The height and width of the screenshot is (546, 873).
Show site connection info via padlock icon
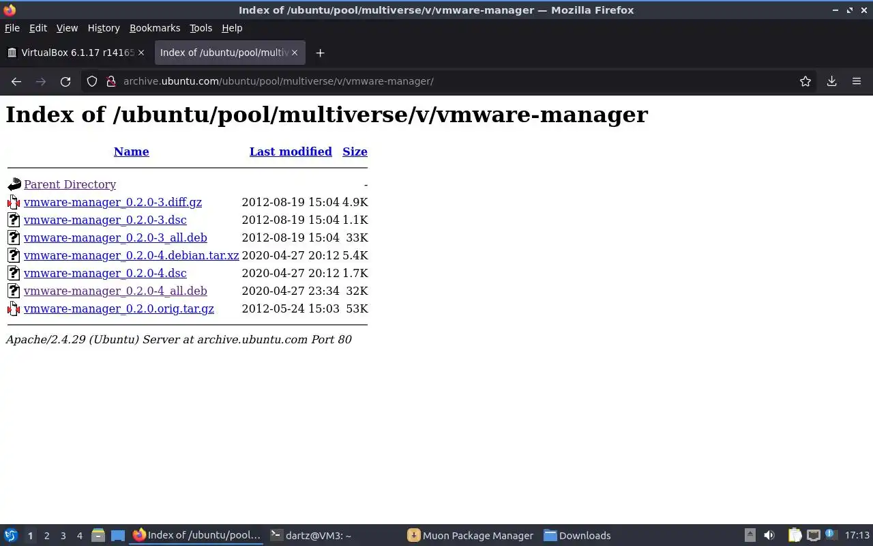pyautogui.click(x=111, y=81)
